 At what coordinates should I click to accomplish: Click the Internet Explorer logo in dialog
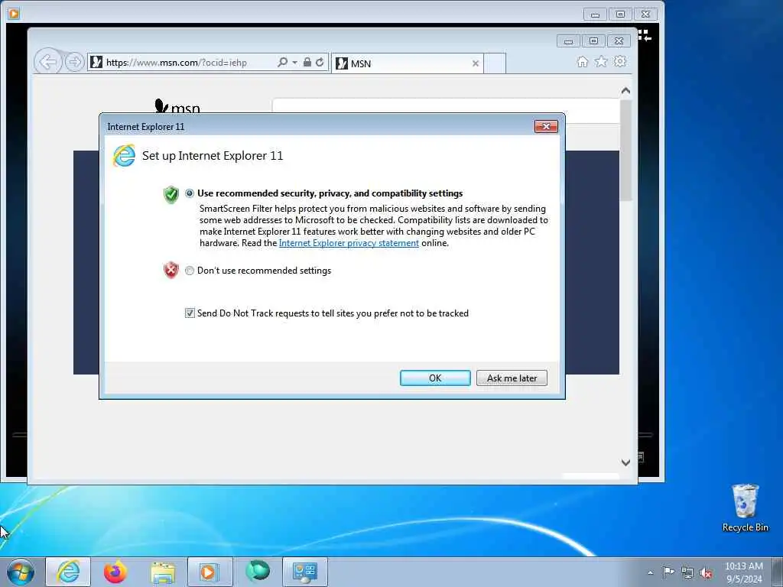(124, 156)
